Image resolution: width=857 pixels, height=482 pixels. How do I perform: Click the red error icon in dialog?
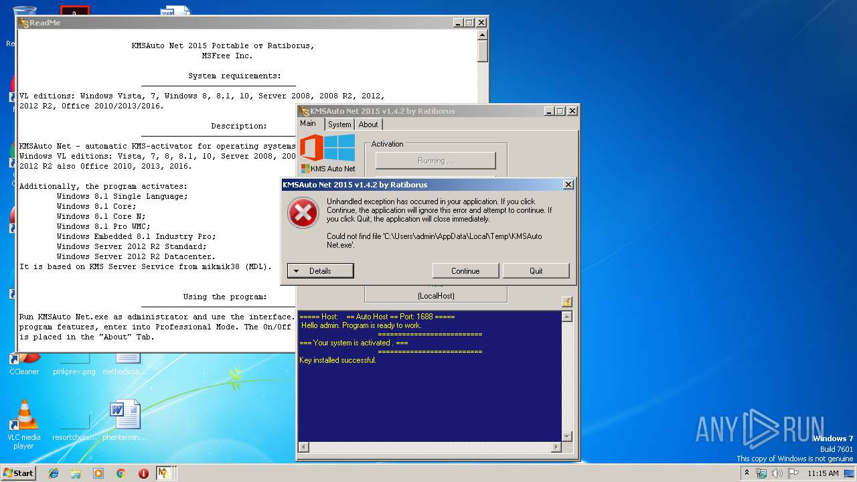point(303,214)
